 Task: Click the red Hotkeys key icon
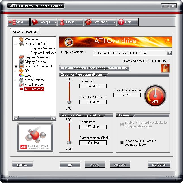pyautogui.click(x=35, y=22)
